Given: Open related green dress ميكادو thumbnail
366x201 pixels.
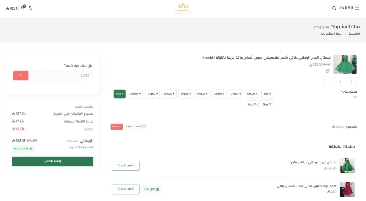Looking at the screenshot, I should coord(347,166).
